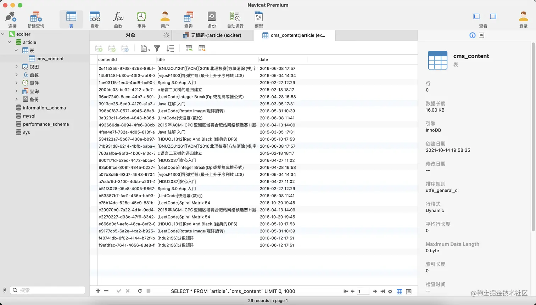Collapse the article database
This screenshot has width=536, height=305.
[x=10, y=42]
